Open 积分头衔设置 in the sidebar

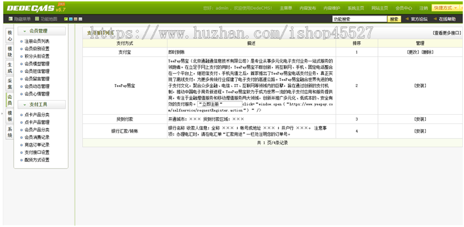coord(37,56)
